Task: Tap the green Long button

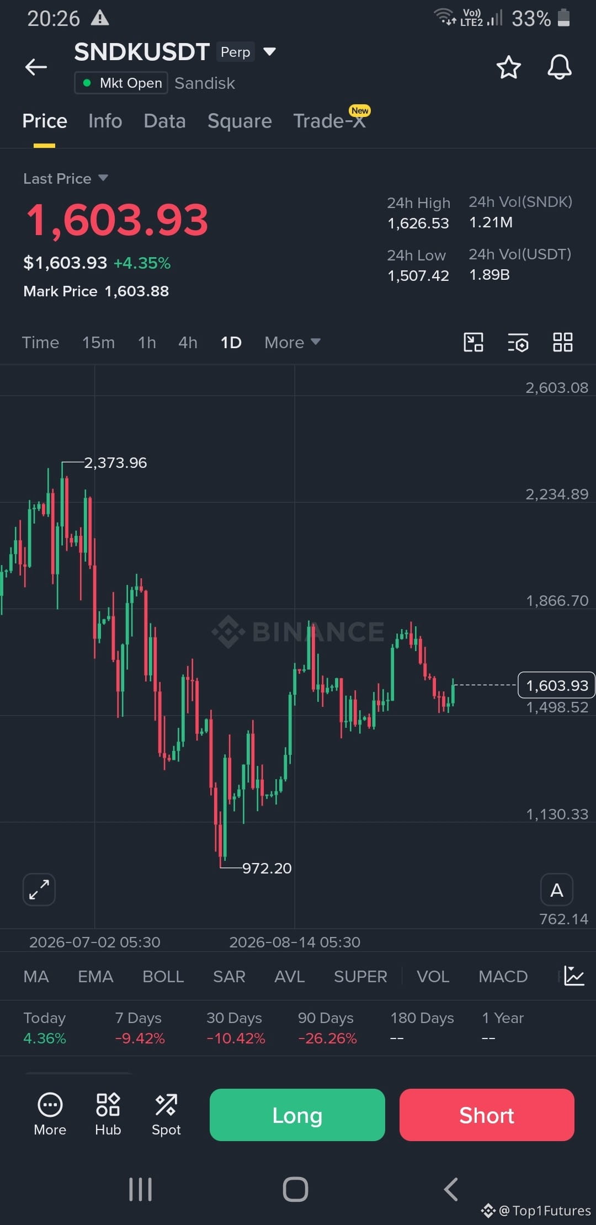Action: 297,1115
